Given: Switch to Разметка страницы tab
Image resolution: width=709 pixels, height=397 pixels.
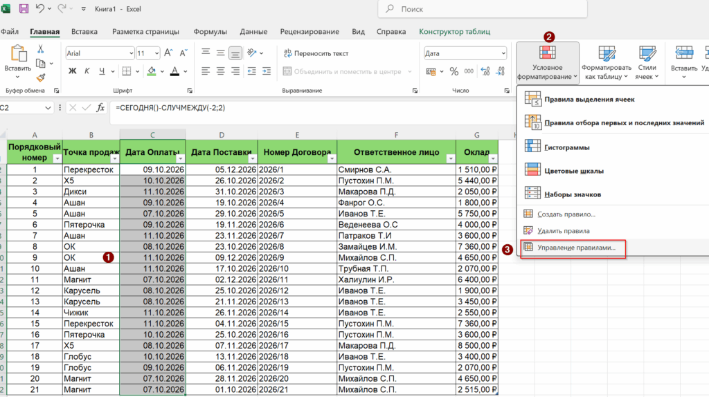Looking at the screenshot, I should (145, 32).
